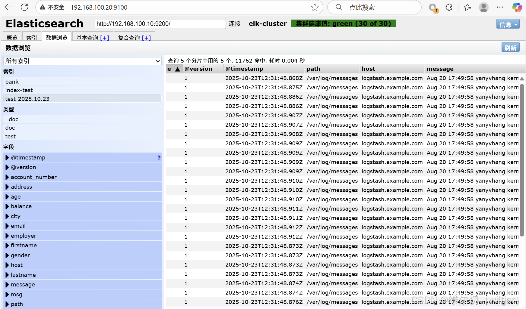Open row with timestamp 2025-10-23T12:31:48.875Z
This screenshot has width=526, height=309.
pos(342,88)
